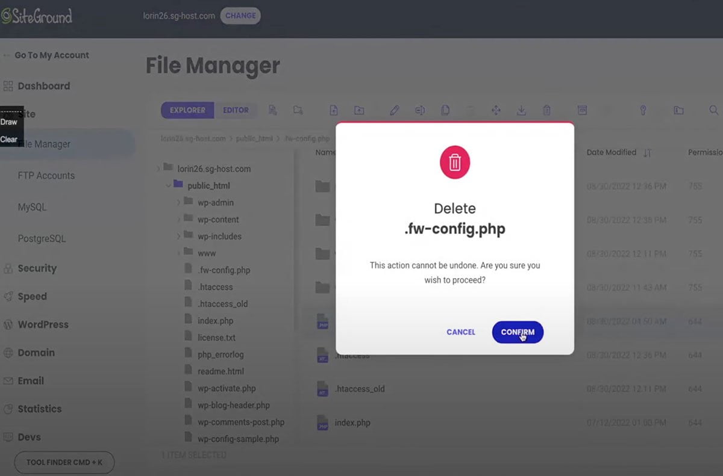Click the CHANGE site button
This screenshot has height=476, width=723.
coord(240,16)
